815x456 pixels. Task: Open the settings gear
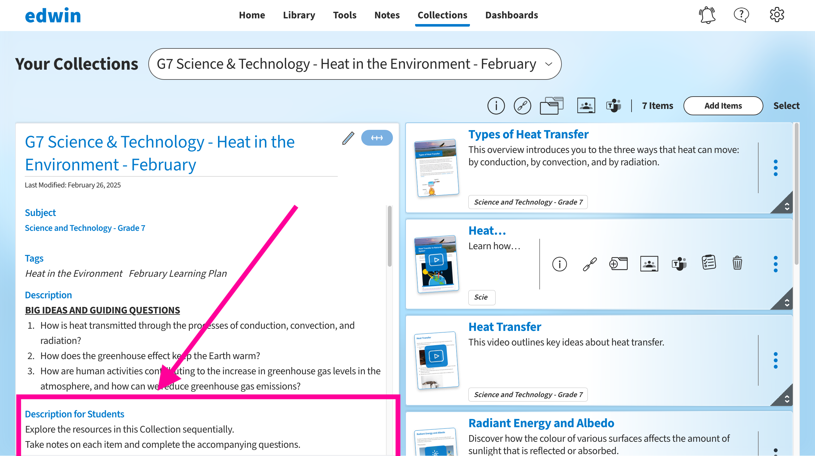coord(777,15)
